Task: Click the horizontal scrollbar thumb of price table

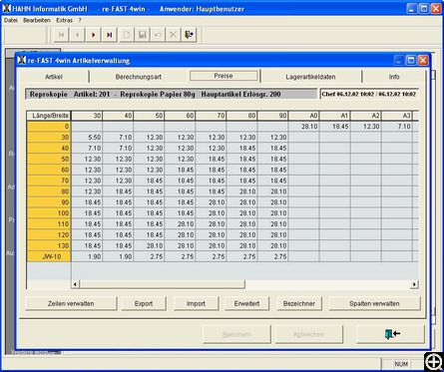Action: (x=163, y=284)
